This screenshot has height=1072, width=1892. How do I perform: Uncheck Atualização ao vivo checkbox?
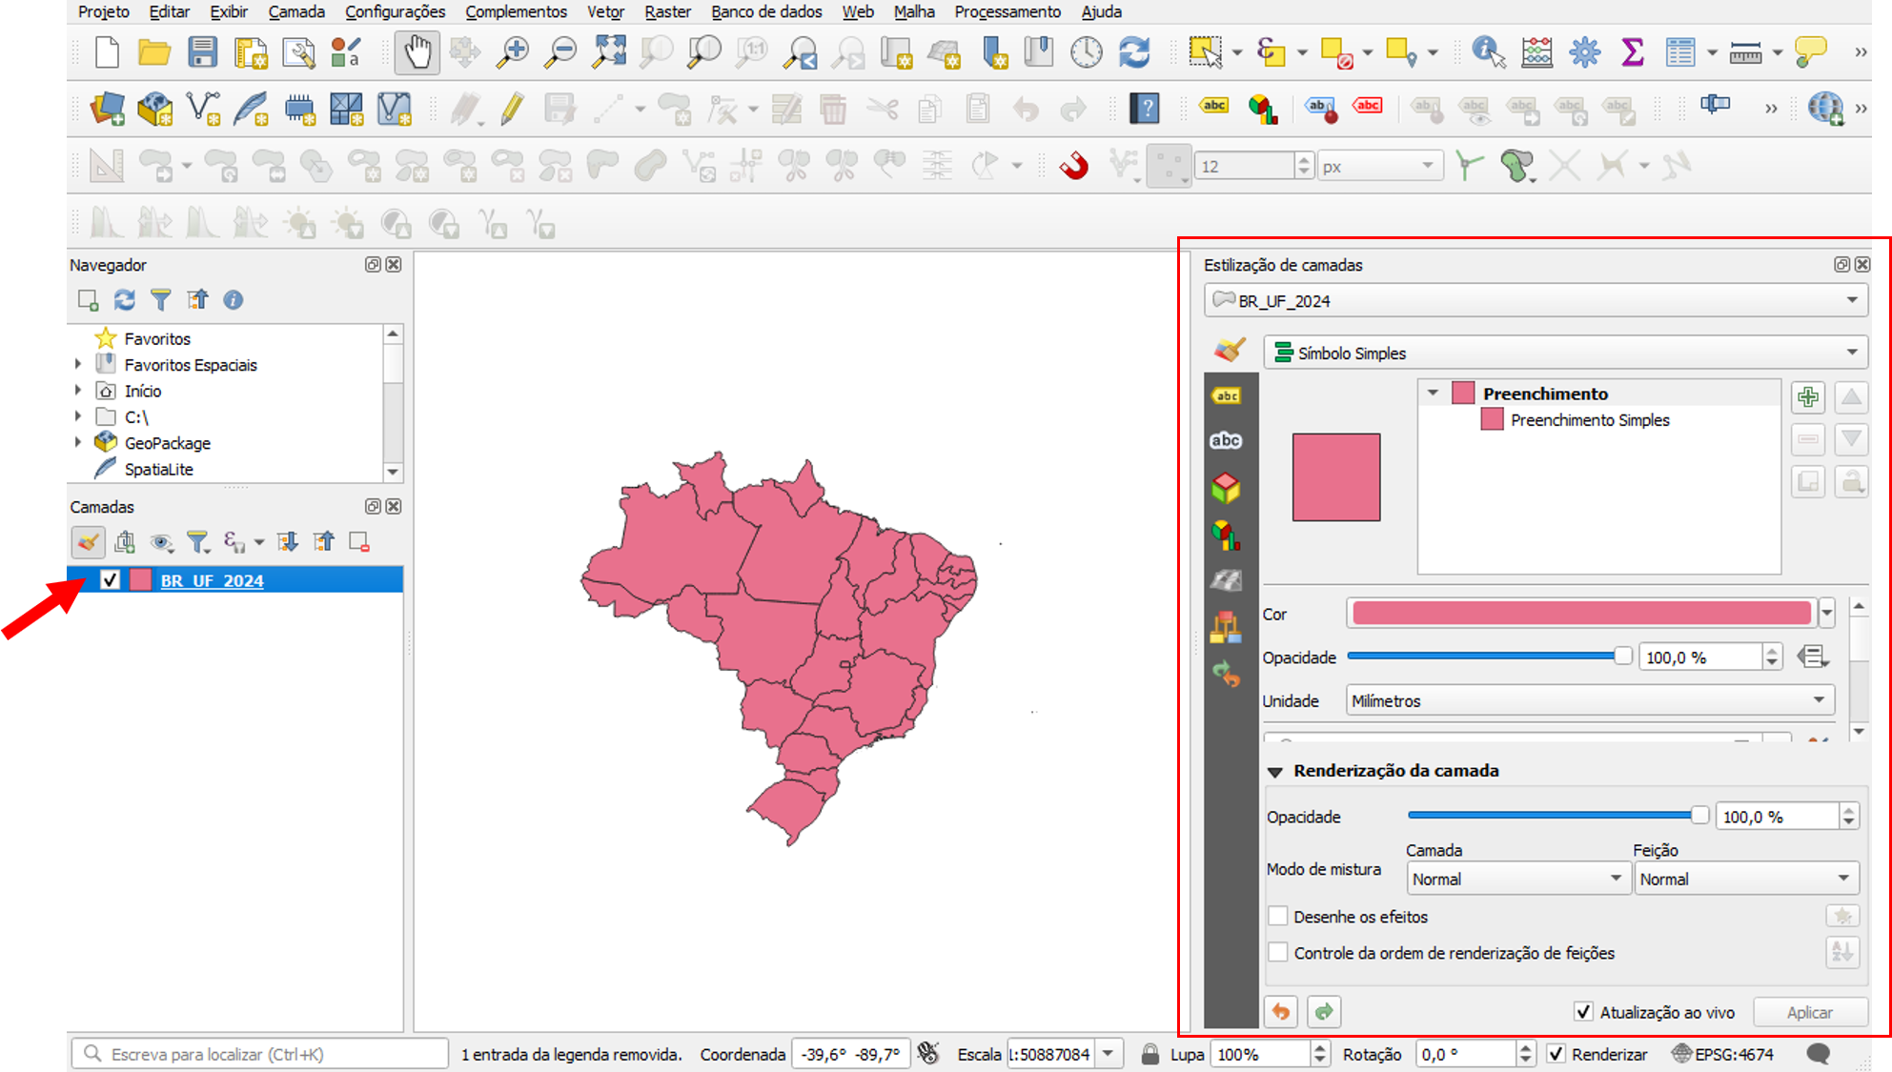1583,1012
